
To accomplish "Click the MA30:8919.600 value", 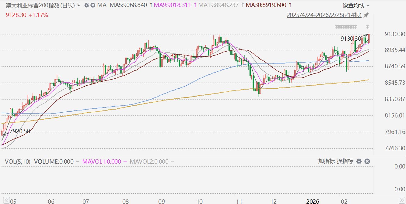I will pos(266,5).
